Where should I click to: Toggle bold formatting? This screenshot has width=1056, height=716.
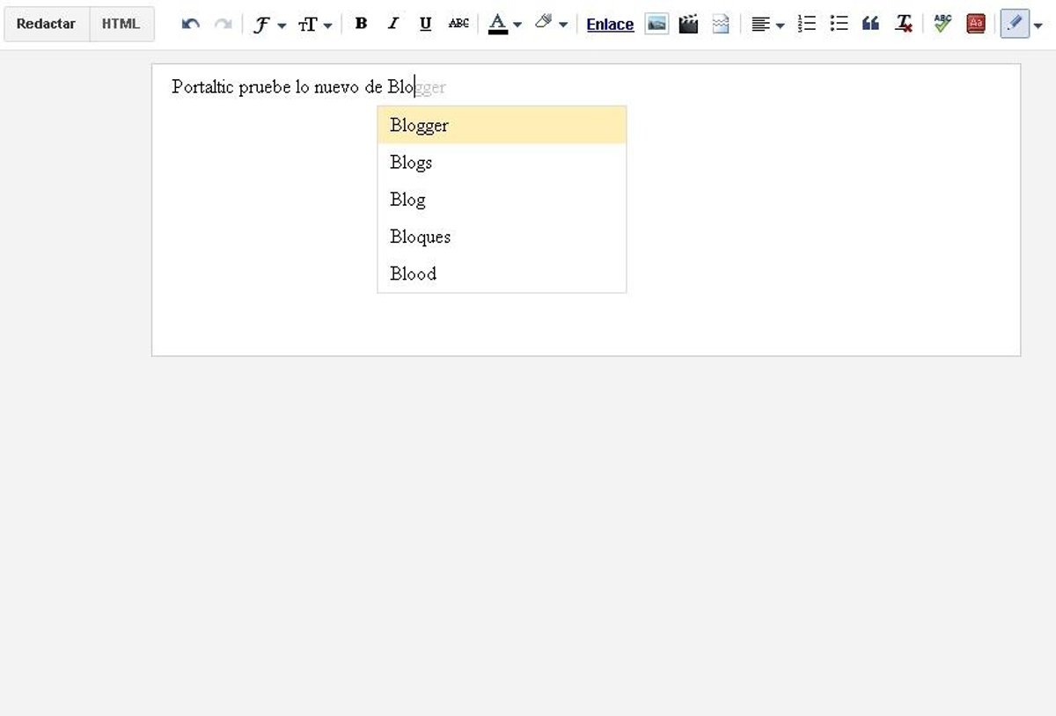361,25
